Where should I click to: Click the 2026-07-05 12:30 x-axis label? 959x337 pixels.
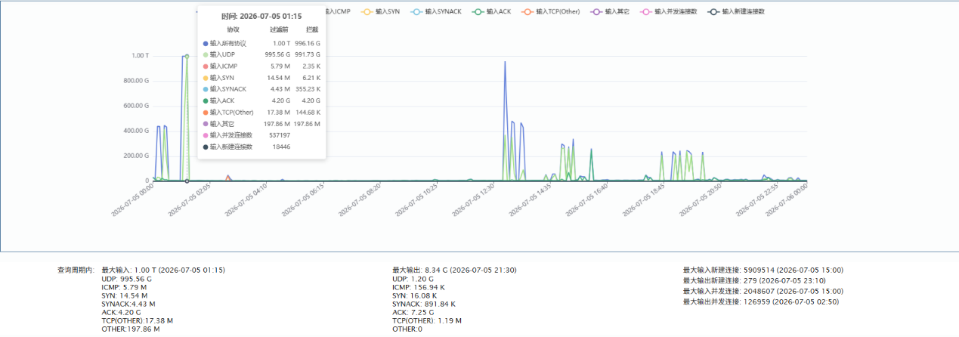tap(475, 199)
